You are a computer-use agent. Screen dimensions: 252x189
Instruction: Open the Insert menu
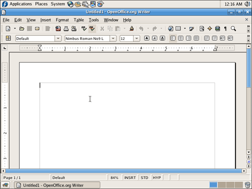click(45, 20)
